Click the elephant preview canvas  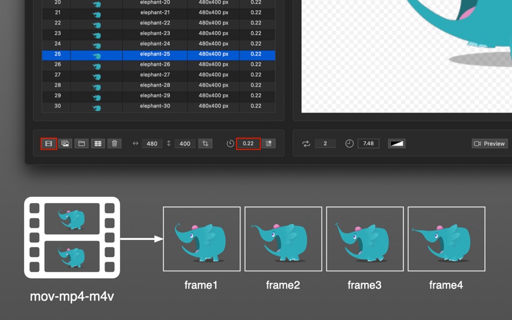coord(406,56)
